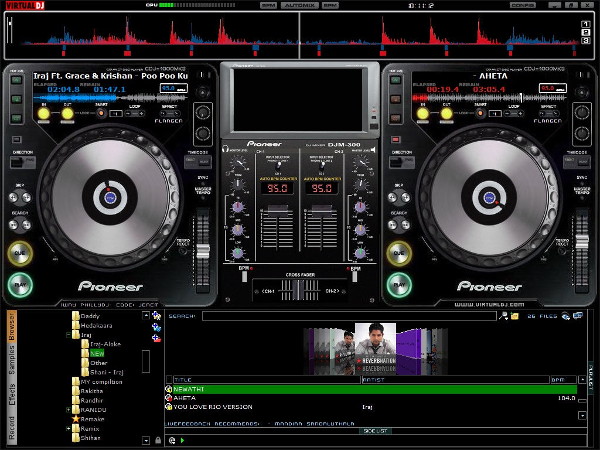Select the Iraj-Aloke folder

[105, 344]
